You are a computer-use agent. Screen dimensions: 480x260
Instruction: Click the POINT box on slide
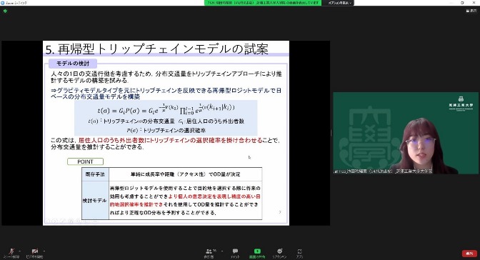[86, 161]
